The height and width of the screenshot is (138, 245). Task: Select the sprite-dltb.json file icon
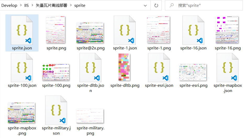point(91,67)
